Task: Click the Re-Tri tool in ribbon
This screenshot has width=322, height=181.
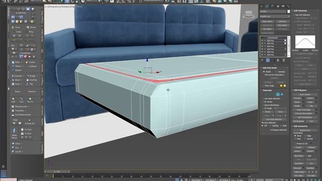Action: (30, 100)
